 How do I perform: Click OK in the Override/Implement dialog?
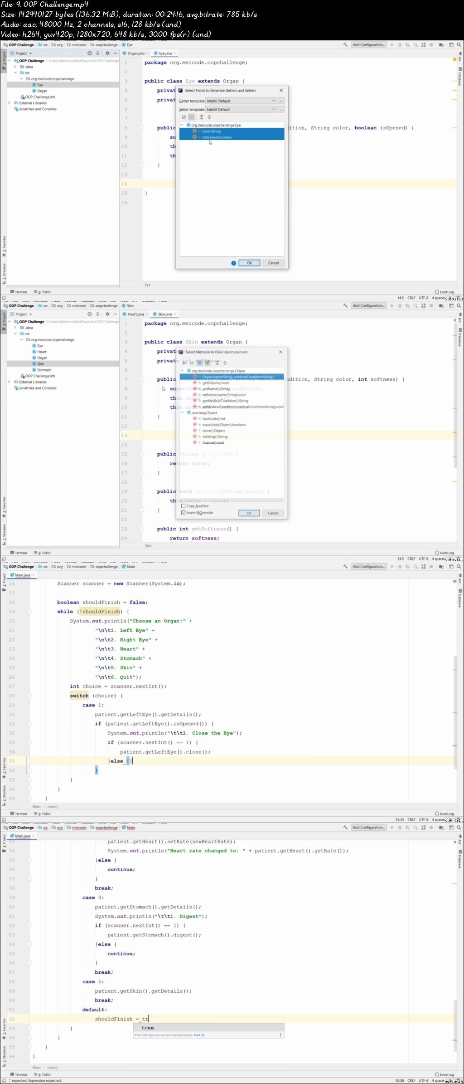point(249,513)
